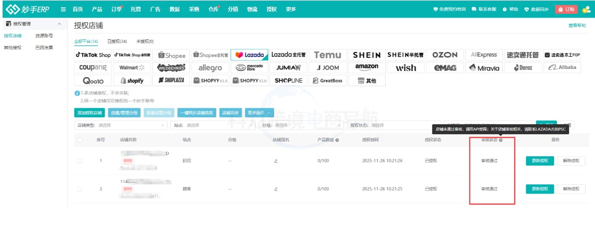Select the Lazada platform logo
Screen dimensions: 595x229
(x=250, y=55)
